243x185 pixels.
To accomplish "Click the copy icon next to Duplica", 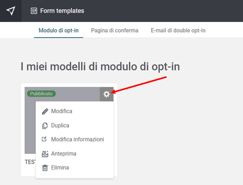I will pyautogui.click(x=45, y=126).
